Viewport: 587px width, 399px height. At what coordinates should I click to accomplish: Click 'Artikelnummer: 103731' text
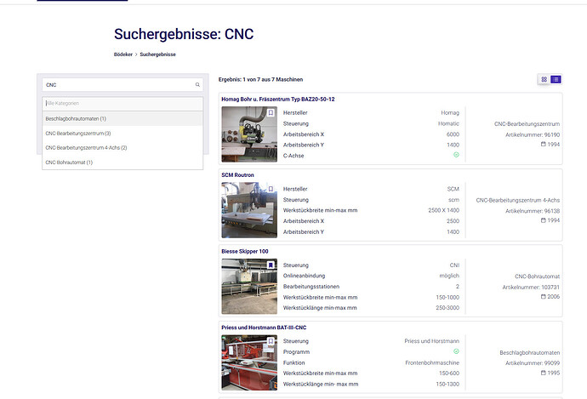tap(531, 287)
